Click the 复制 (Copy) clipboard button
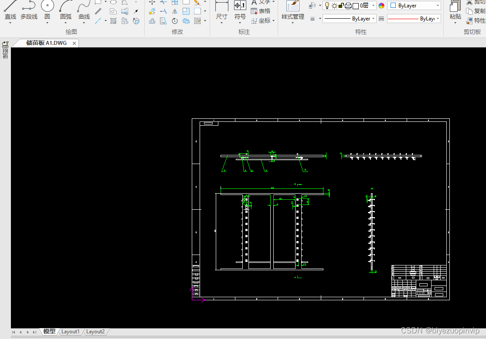This screenshot has height=339, width=486. (x=476, y=11)
